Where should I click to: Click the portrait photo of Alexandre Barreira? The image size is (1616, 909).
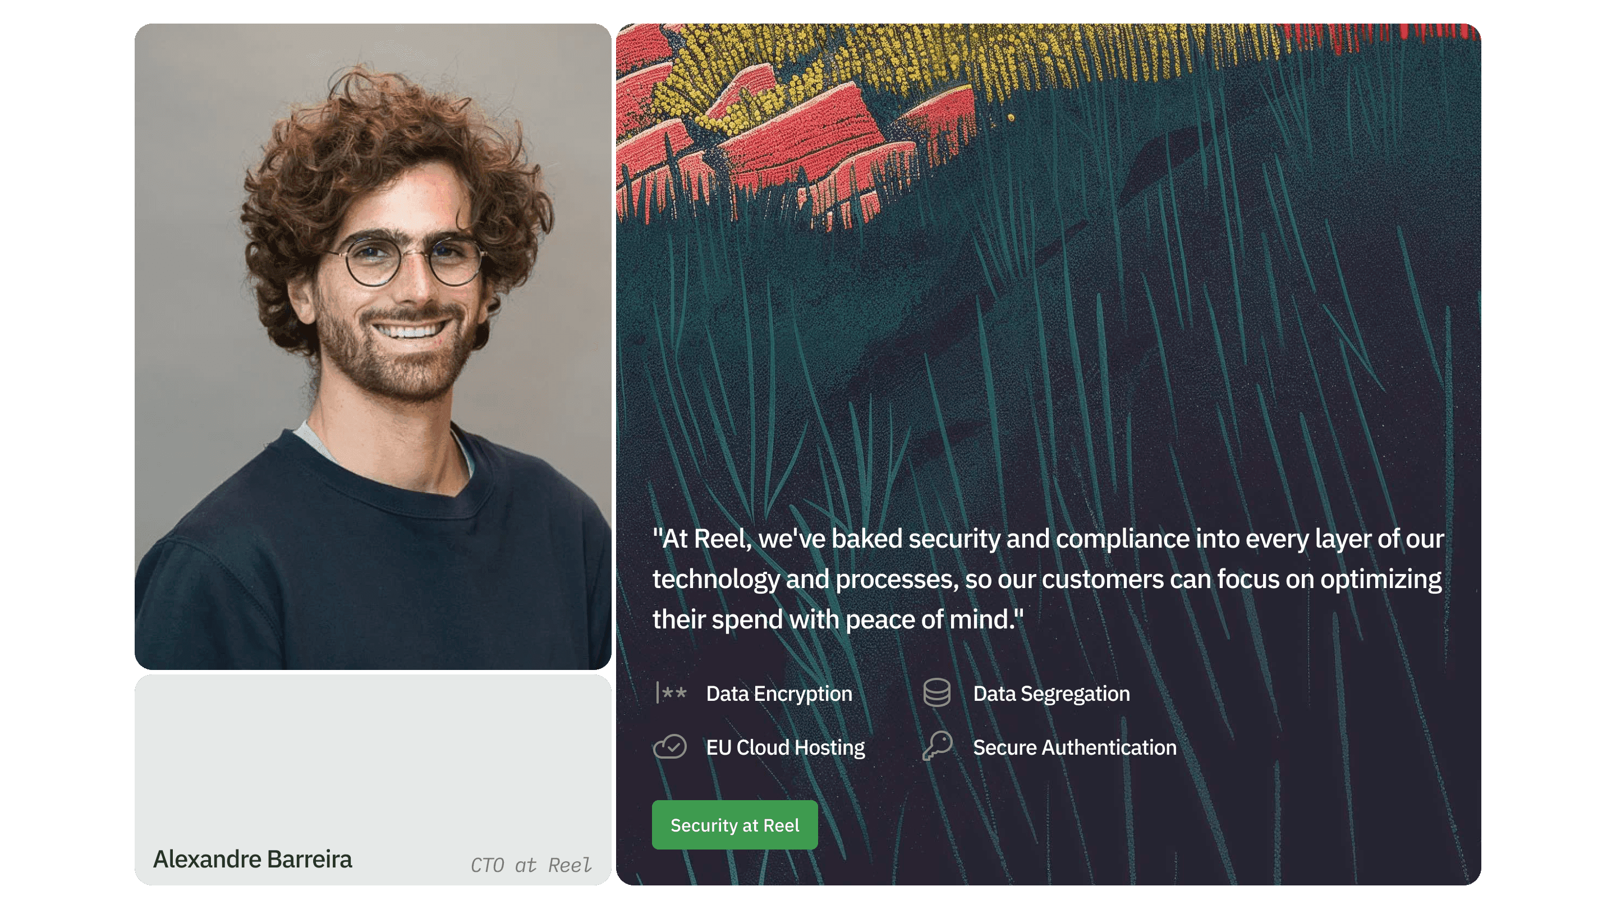373,346
